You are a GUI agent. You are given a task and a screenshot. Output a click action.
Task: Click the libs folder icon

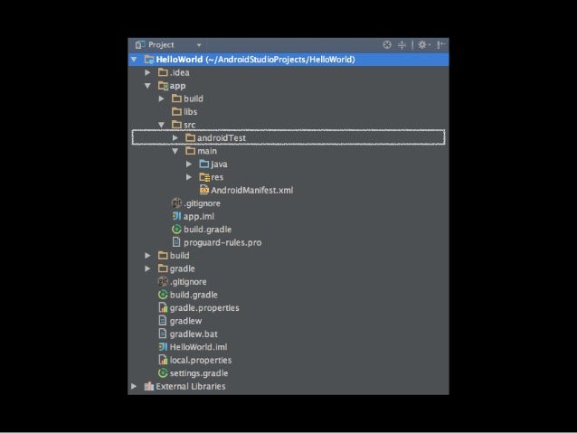click(x=176, y=111)
